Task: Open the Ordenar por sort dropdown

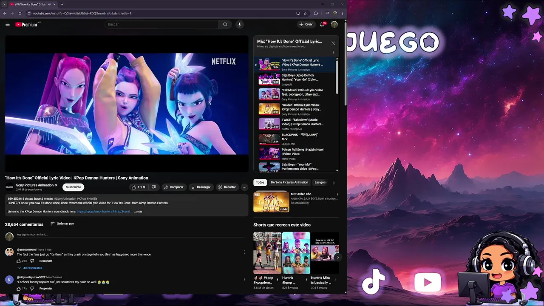Action: coord(62,224)
